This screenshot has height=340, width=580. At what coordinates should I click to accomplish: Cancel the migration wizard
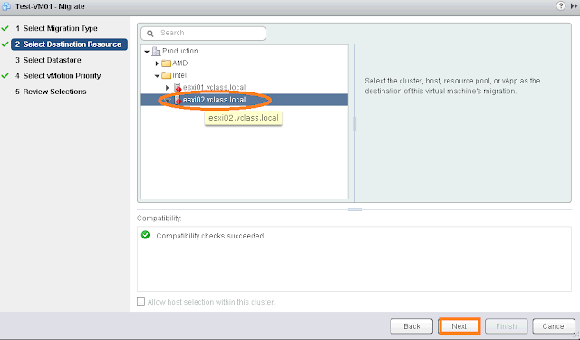pyautogui.click(x=554, y=326)
